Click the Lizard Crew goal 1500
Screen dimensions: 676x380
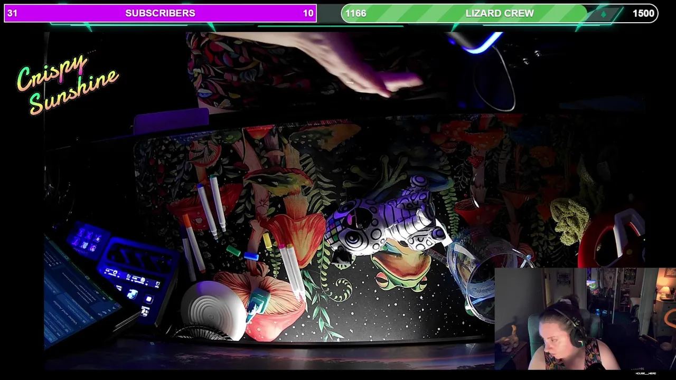(x=643, y=13)
